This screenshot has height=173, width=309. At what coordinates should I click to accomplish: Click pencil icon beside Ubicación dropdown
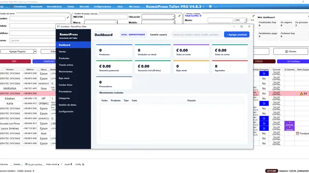179,16
